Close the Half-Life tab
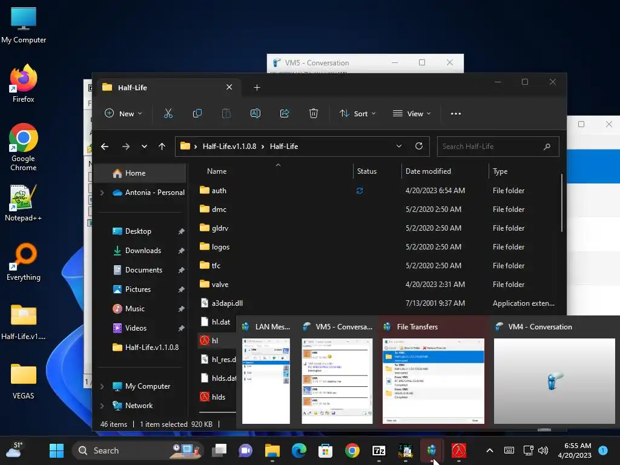The image size is (620, 465). (229, 87)
